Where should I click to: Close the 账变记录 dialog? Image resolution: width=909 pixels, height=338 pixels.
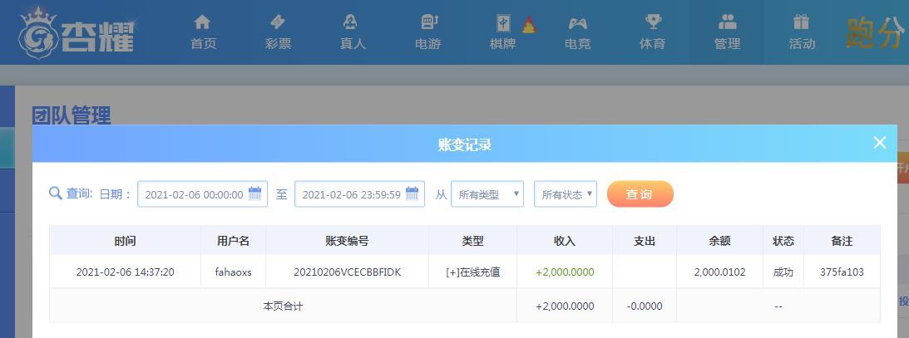(880, 142)
